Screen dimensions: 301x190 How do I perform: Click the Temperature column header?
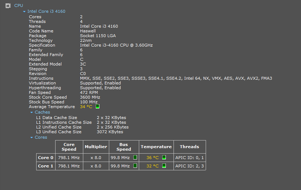point(156,147)
